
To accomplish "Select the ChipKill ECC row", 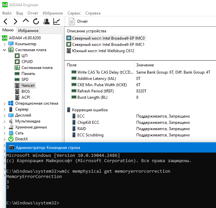I will [141, 122].
